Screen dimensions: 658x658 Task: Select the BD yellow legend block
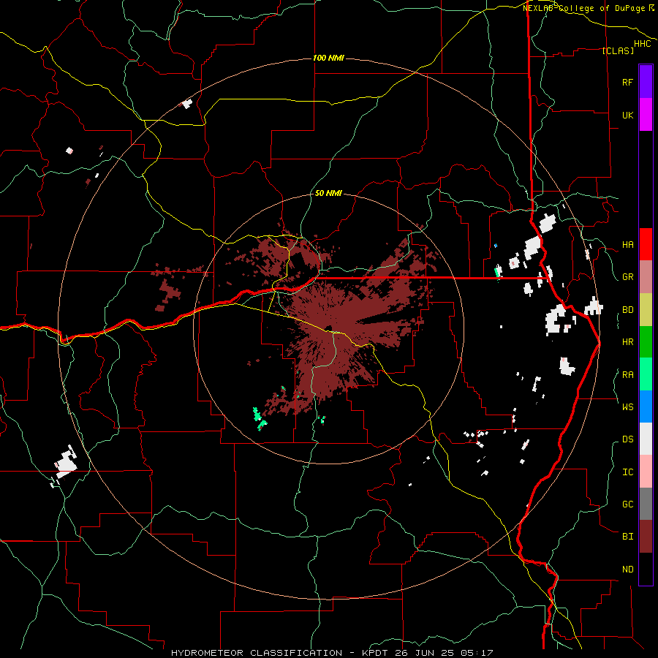tap(646, 309)
